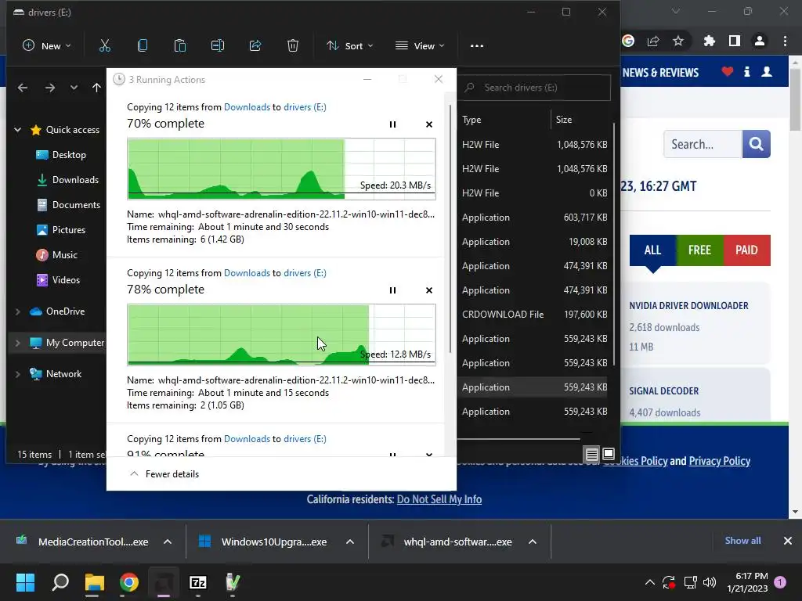Select Desktop in the navigation pane
Image resolution: width=802 pixels, height=601 pixels.
61,155
